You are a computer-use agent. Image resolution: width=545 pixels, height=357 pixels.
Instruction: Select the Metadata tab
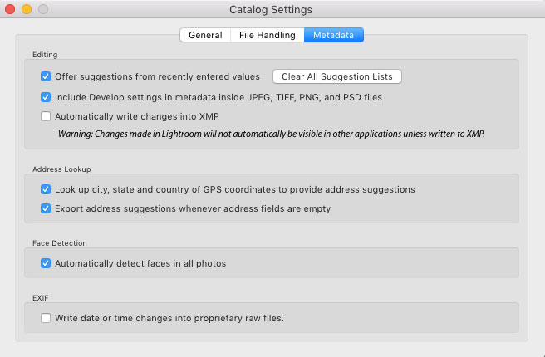click(x=334, y=35)
